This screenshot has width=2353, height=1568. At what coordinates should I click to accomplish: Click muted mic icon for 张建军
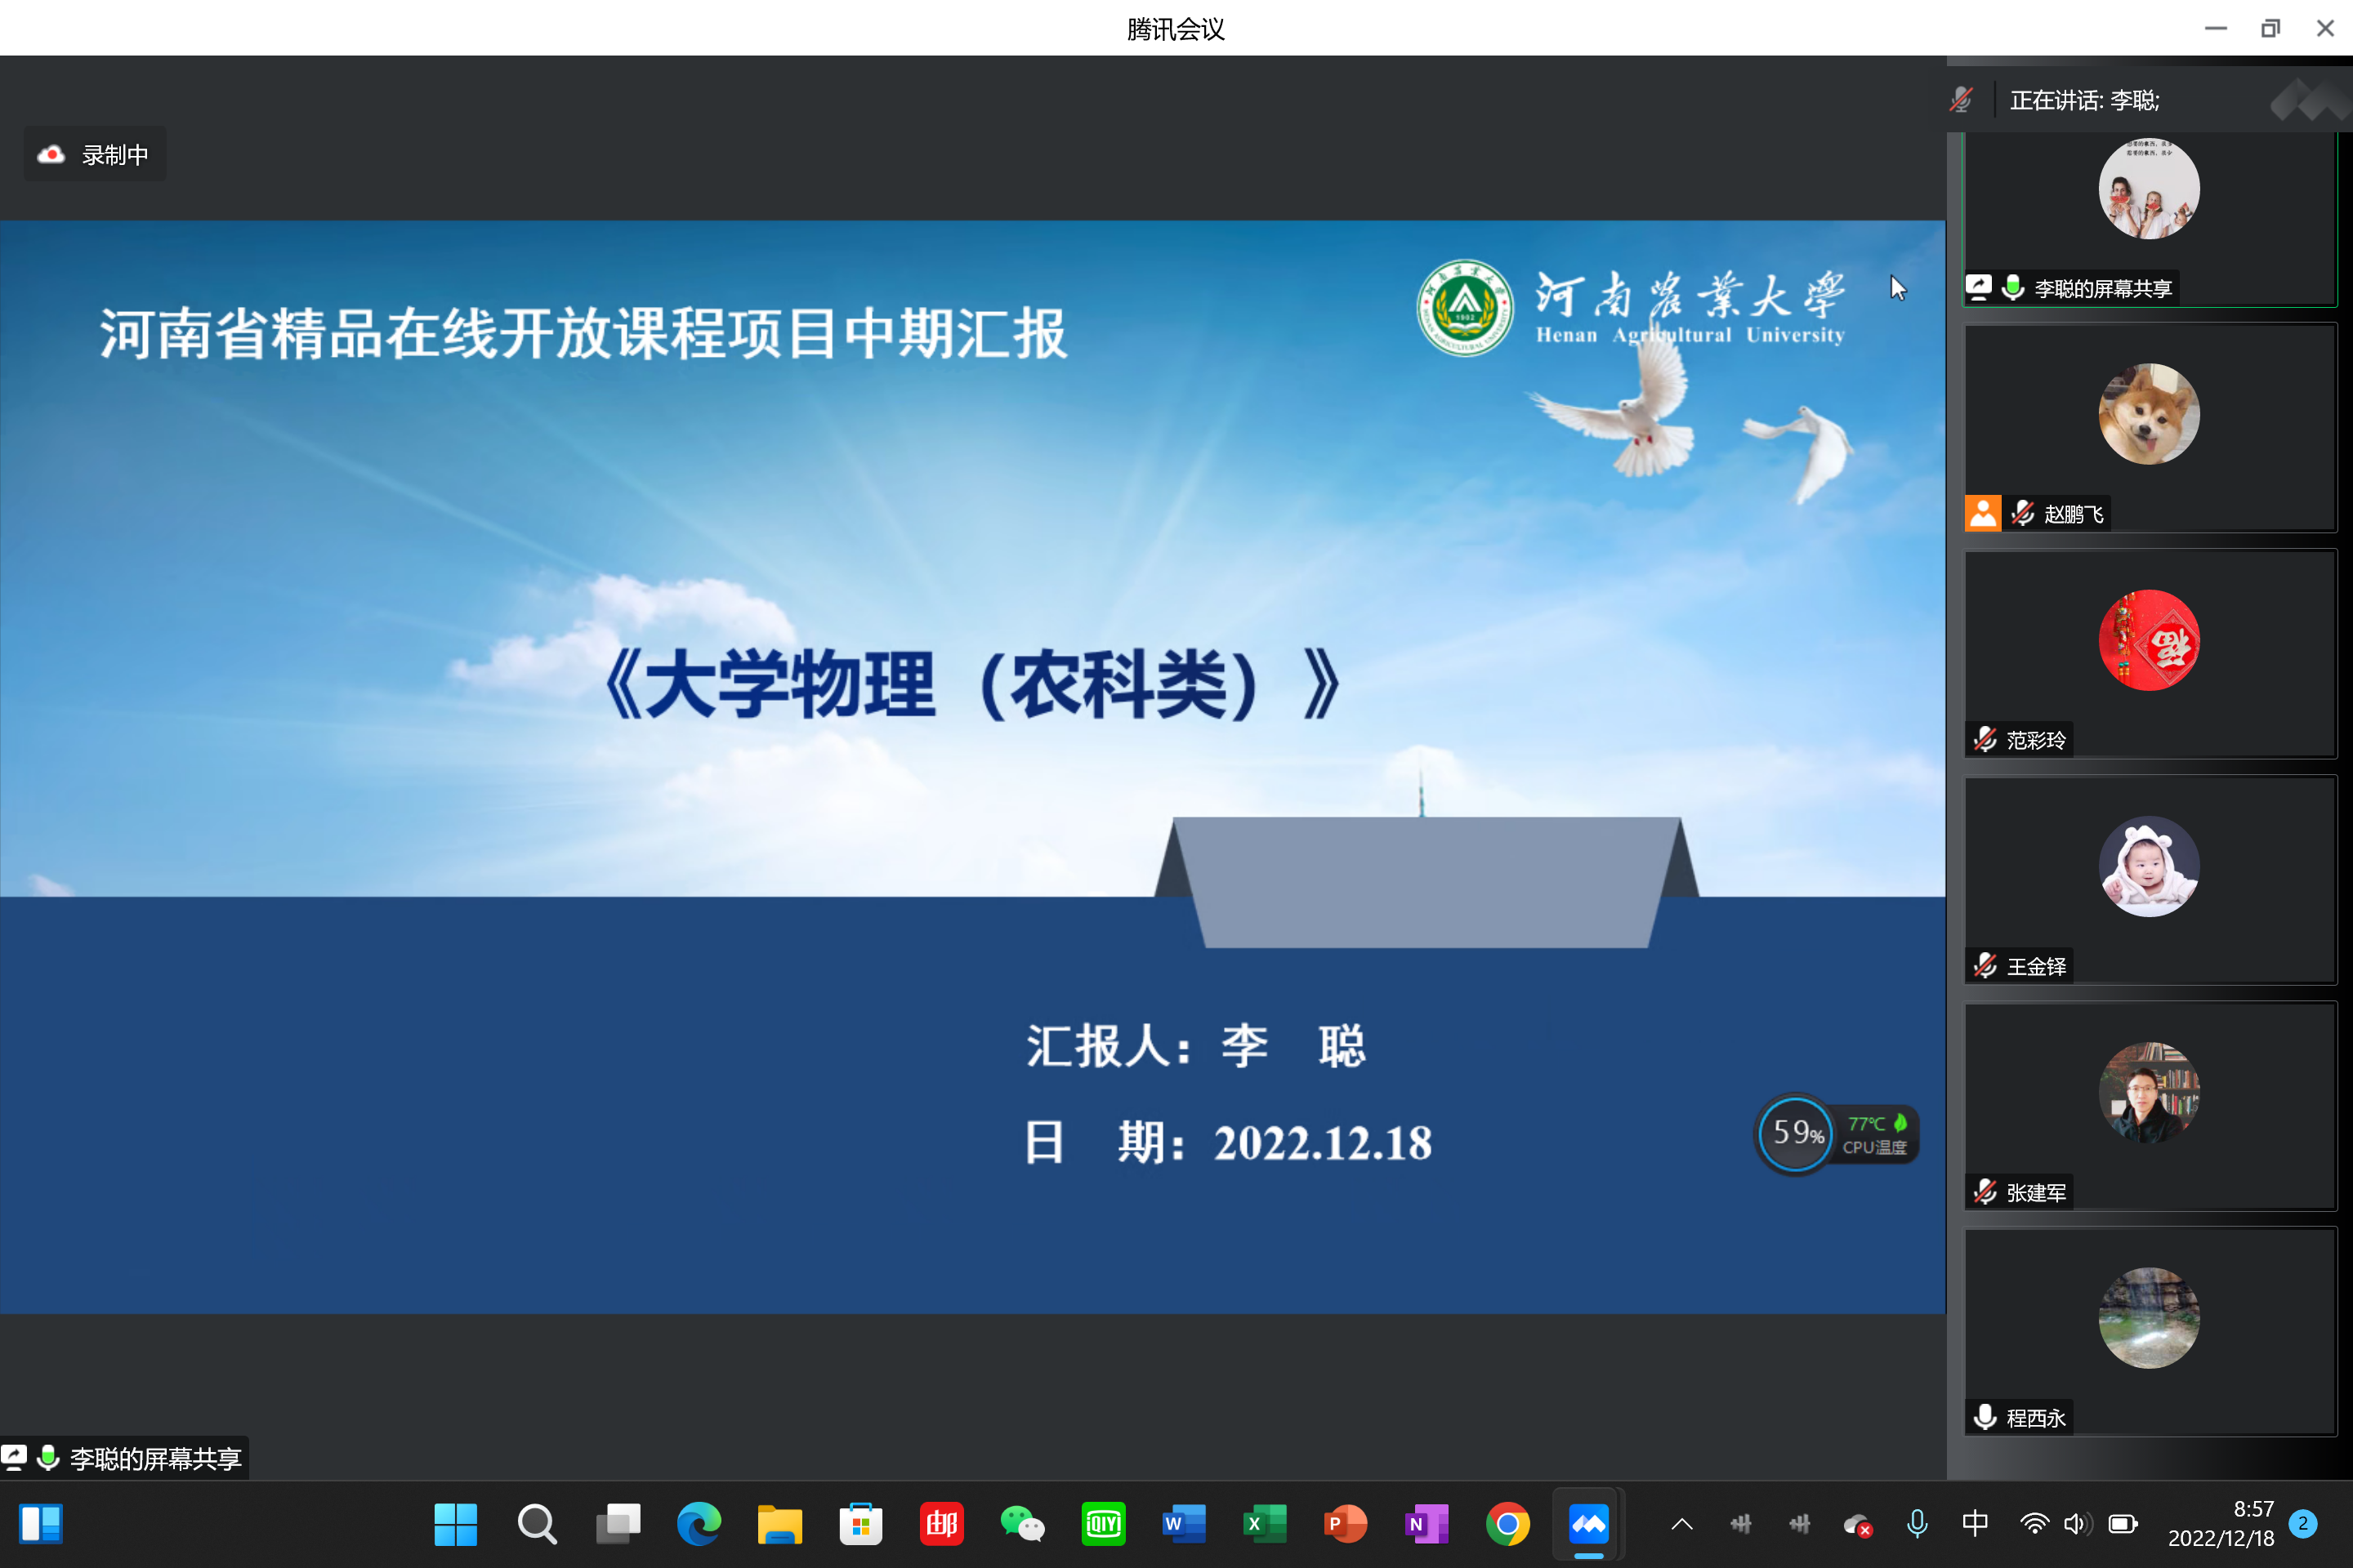tap(1985, 1191)
